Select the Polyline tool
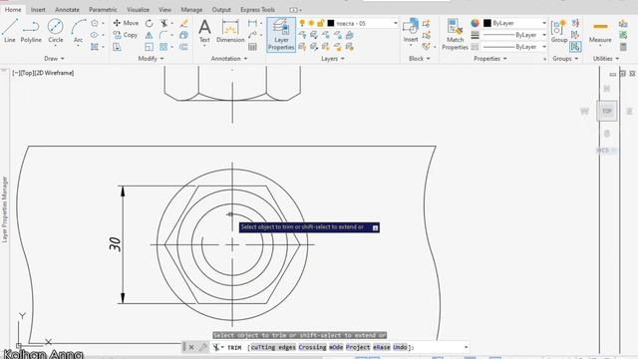The height and width of the screenshot is (359, 638). 31,31
